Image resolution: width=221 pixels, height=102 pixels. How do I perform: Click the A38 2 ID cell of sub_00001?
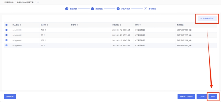point(43,30)
